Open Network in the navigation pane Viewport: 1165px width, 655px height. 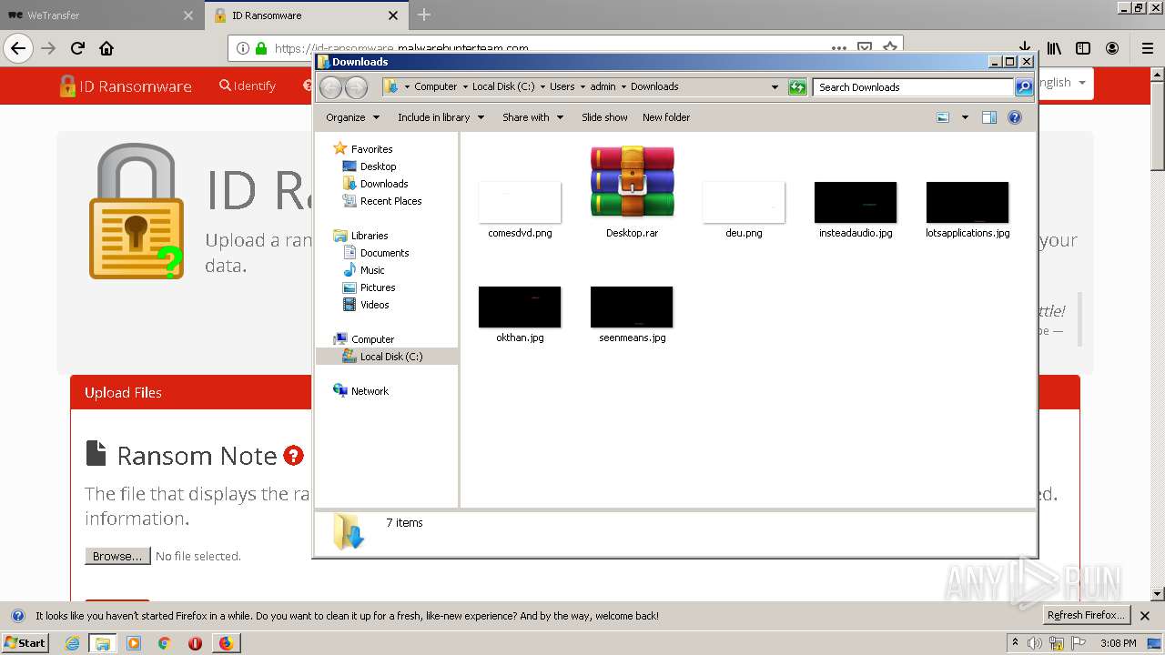[x=370, y=391]
